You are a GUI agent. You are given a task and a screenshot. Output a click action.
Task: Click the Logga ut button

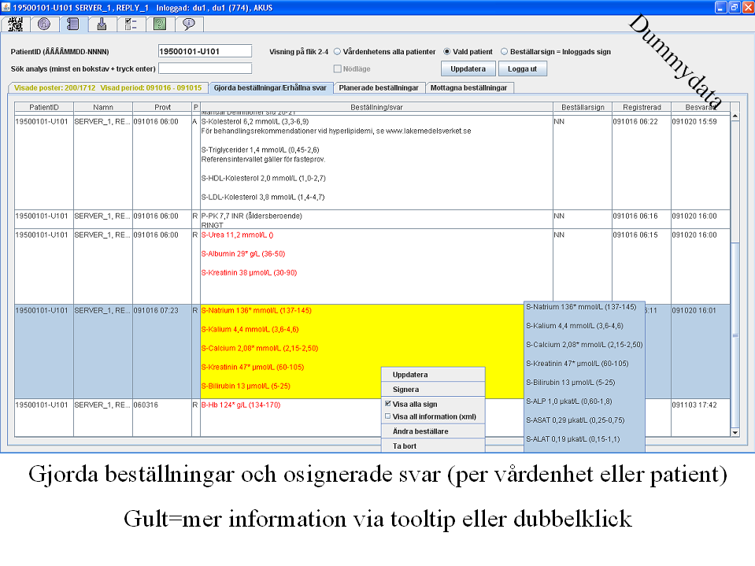coord(523,68)
